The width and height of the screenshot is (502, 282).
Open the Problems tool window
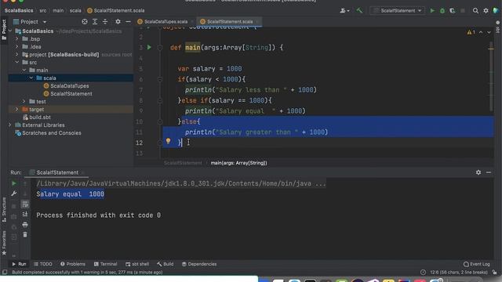coord(73,264)
